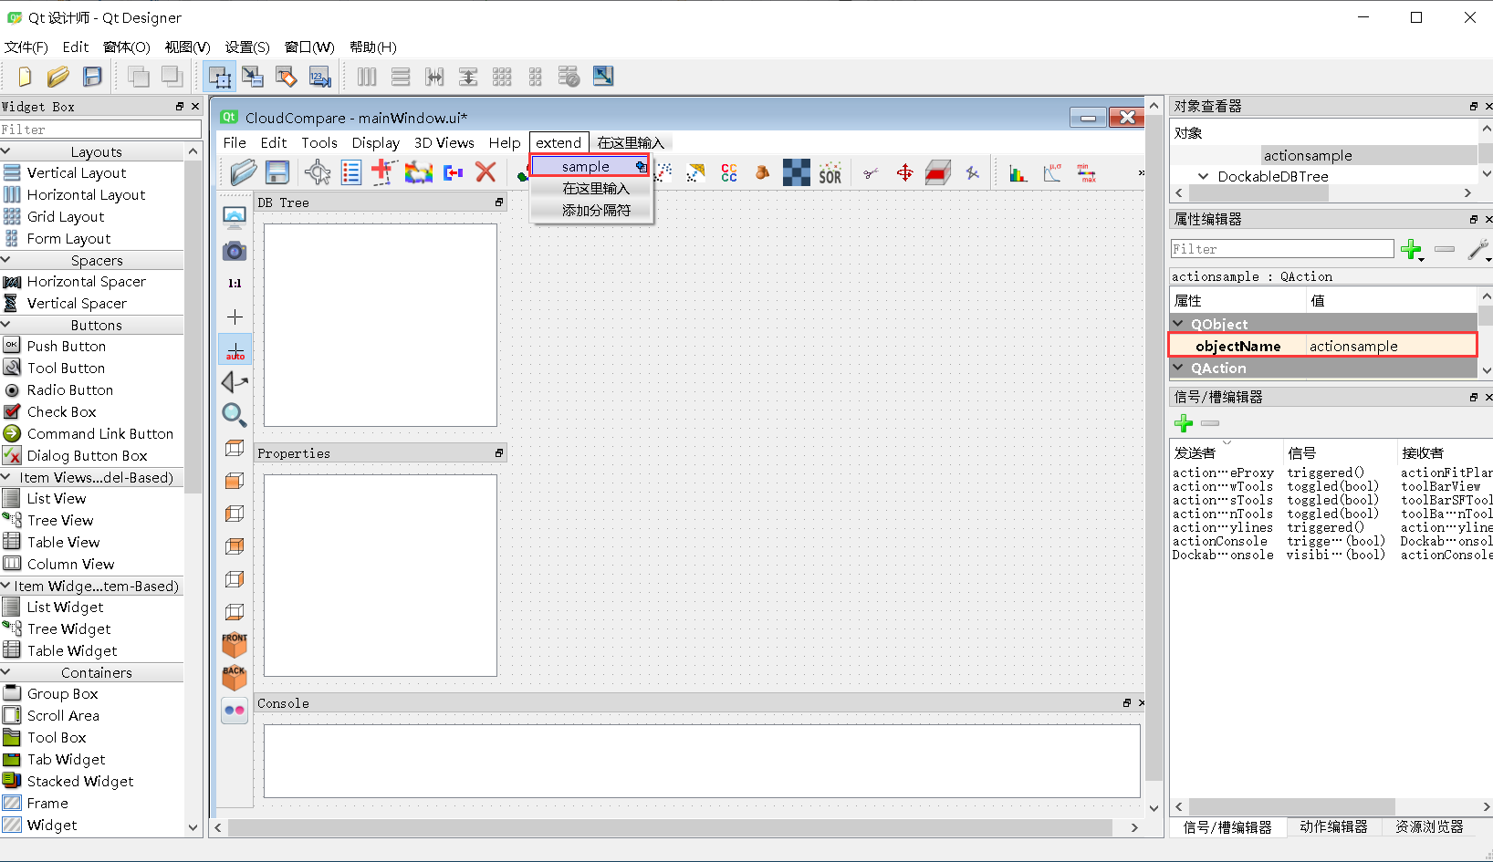Screen dimensions: 1493x862
Task: Click the histogram bar chart icon
Action: pos(1018,172)
